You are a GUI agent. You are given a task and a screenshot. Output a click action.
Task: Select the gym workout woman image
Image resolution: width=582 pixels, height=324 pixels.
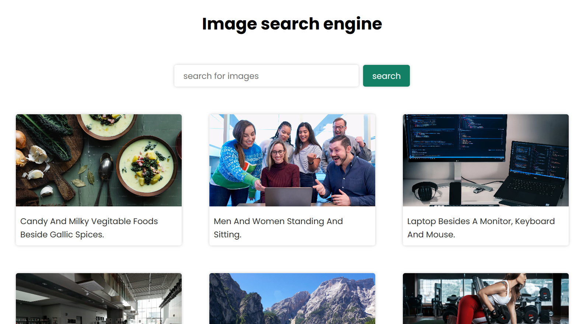click(485, 298)
